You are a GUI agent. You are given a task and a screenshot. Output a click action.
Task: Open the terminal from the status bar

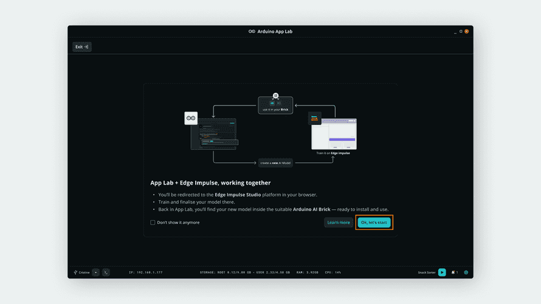coord(106,272)
